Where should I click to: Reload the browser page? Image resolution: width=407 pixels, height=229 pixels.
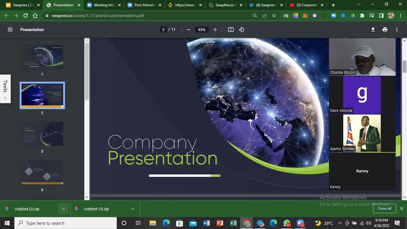point(26,16)
